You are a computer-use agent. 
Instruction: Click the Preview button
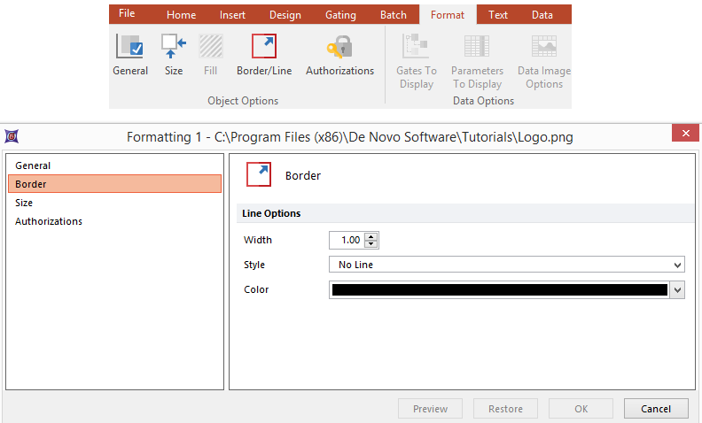431,409
